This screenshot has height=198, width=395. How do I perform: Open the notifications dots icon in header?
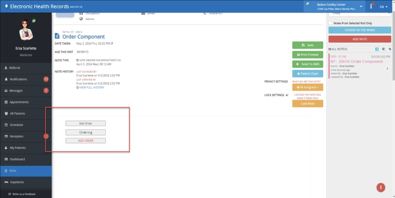(372, 6)
